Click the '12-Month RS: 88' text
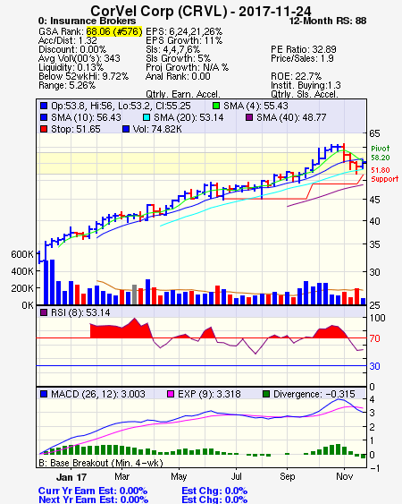 point(328,21)
